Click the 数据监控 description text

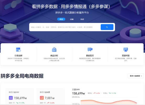pyautogui.click(x=90, y=59)
